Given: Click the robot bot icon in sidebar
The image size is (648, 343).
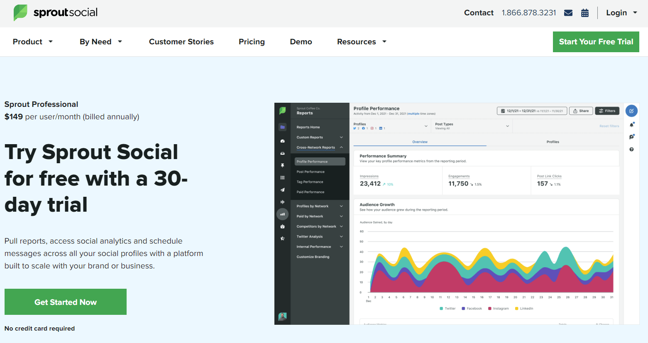Looking at the screenshot, I should point(283,227).
